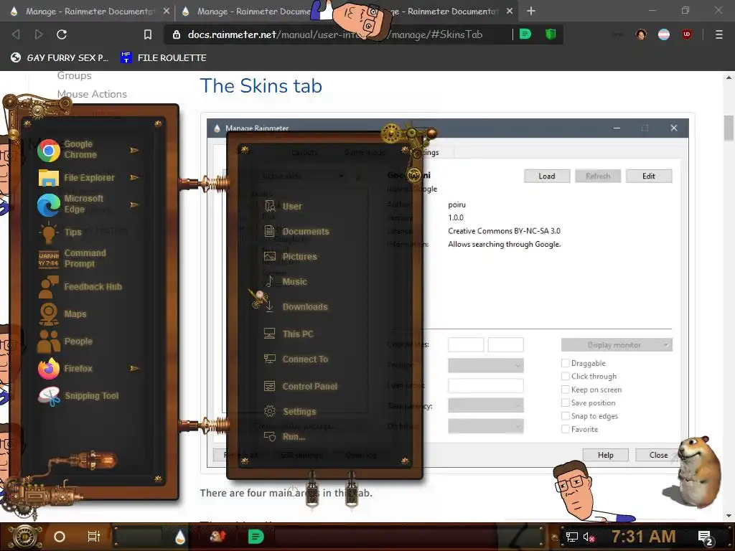Select the Connect To entry
The image size is (735, 551).
tap(296, 359)
